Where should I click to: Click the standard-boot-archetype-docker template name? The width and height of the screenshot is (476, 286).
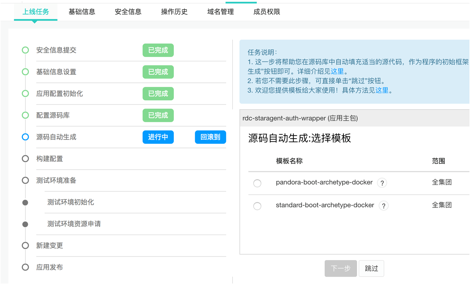(x=325, y=205)
